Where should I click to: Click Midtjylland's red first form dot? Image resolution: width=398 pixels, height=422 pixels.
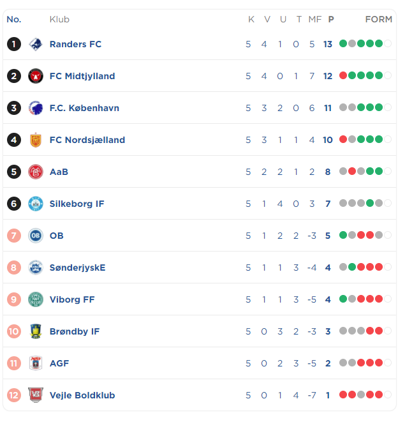click(x=343, y=75)
